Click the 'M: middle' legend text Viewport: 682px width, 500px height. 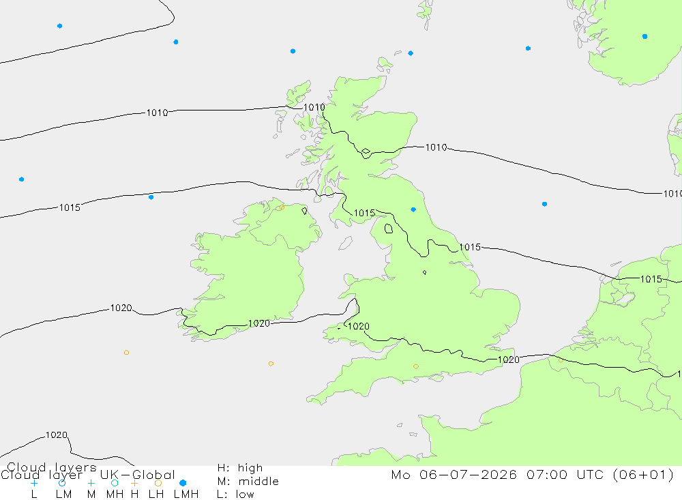click(x=248, y=482)
